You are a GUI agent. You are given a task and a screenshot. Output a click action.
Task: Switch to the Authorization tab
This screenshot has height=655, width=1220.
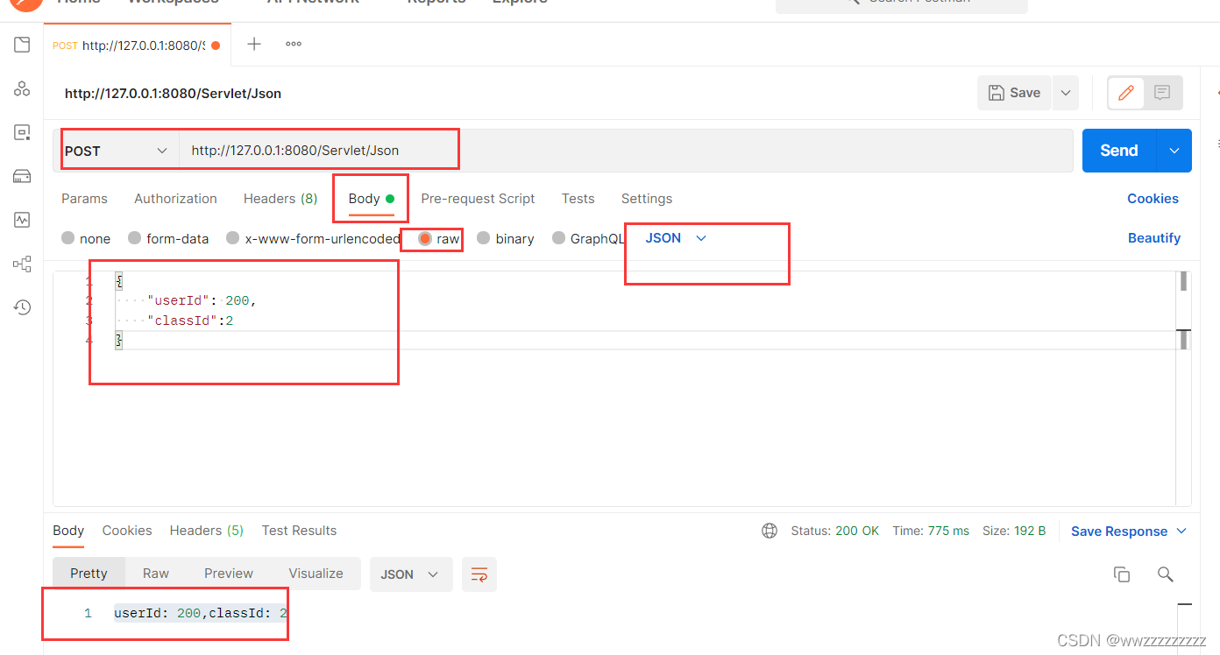coord(175,199)
